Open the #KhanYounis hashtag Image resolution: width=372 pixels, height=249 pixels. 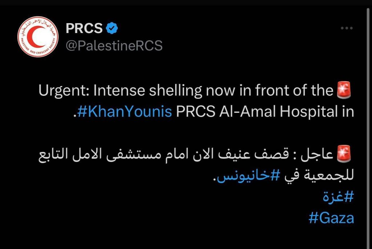pos(124,111)
